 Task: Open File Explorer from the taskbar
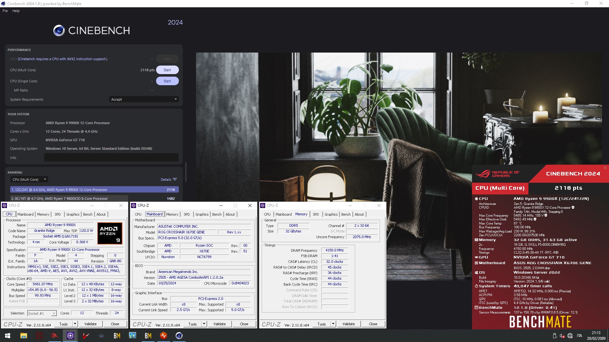tap(23, 336)
